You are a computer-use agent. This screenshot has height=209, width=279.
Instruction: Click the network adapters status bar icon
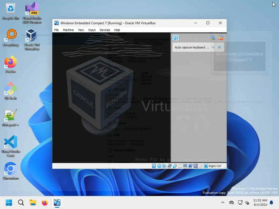[169, 166]
